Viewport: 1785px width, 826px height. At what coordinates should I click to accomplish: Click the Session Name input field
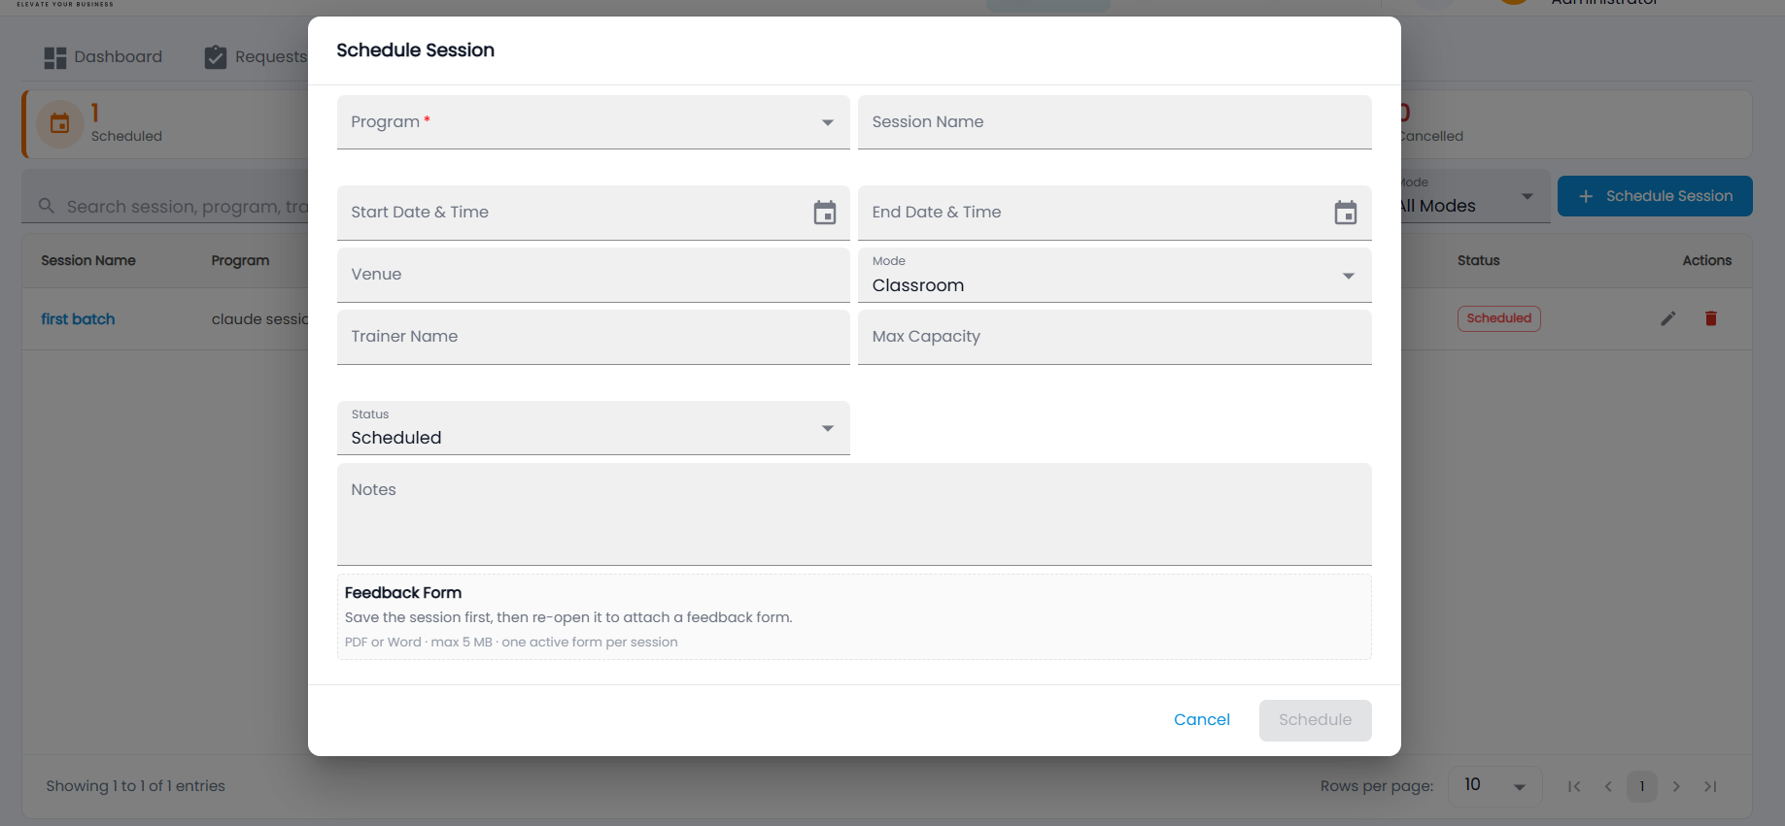tap(1115, 122)
